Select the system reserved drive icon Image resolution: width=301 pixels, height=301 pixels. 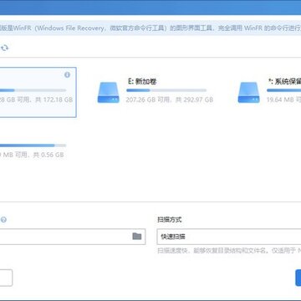pos(249,92)
